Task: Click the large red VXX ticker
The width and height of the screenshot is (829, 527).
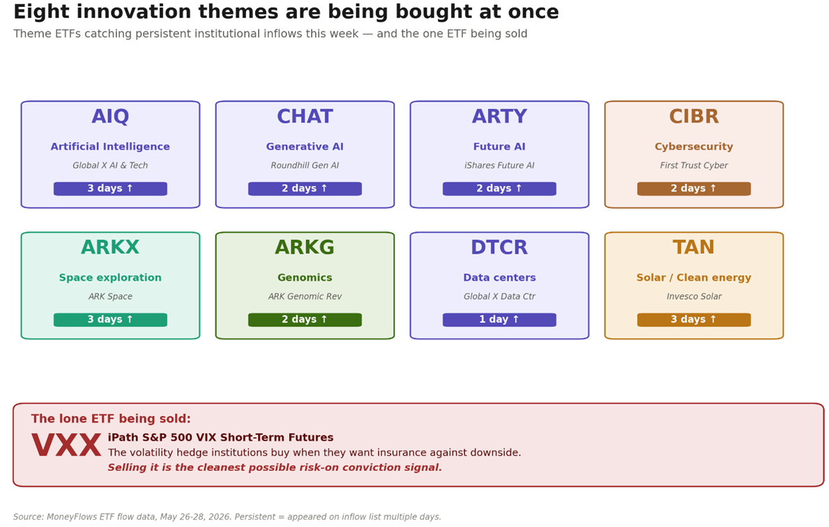Action: pos(66,445)
